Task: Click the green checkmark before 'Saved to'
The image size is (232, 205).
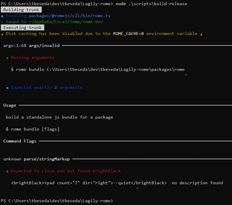Action: click(x=2, y=22)
